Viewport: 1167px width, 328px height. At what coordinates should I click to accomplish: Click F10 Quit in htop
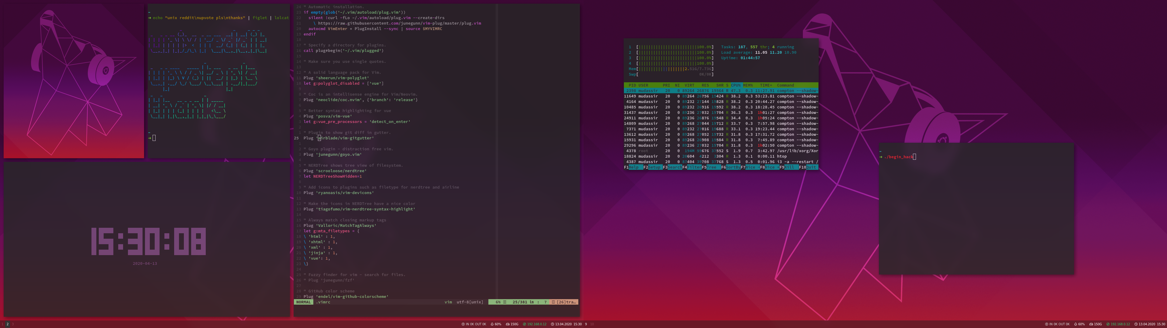pyautogui.click(x=808, y=167)
